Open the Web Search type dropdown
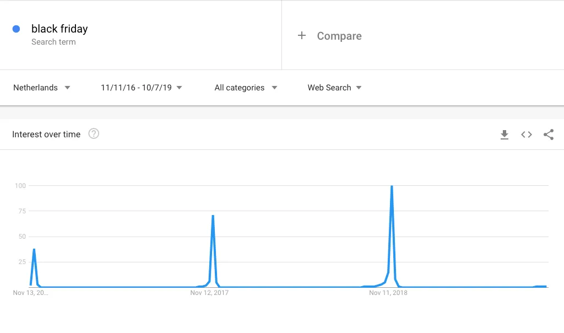Image resolution: width=564 pixels, height=333 pixels. pos(334,88)
